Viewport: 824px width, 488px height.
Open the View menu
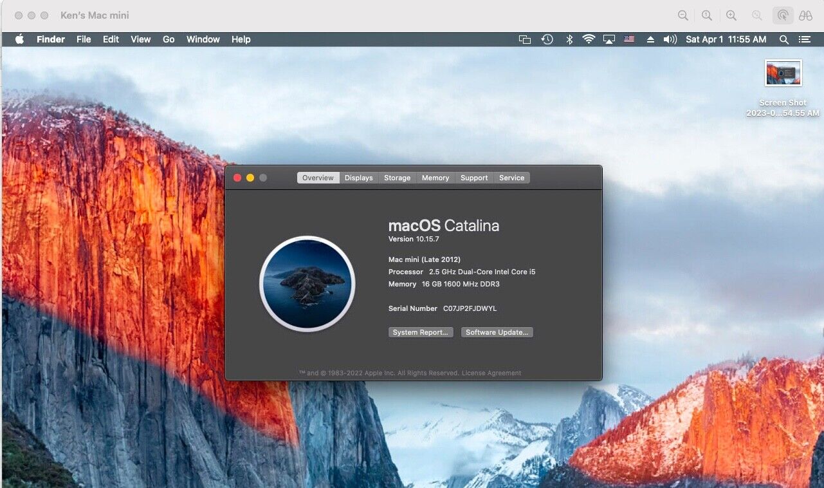140,39
